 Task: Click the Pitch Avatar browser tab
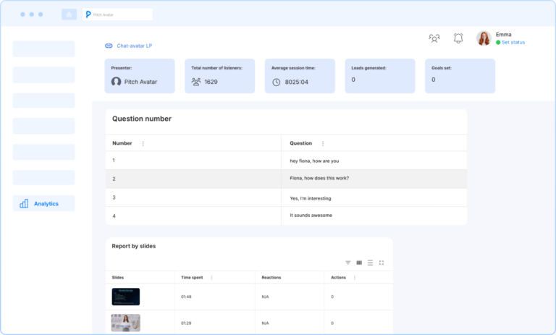117,14
